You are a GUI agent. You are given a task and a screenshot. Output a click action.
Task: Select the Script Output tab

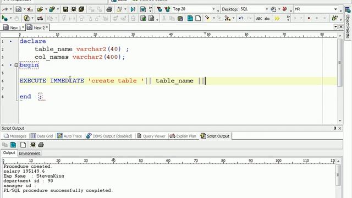pyautogui.click(x=215, y=136)
